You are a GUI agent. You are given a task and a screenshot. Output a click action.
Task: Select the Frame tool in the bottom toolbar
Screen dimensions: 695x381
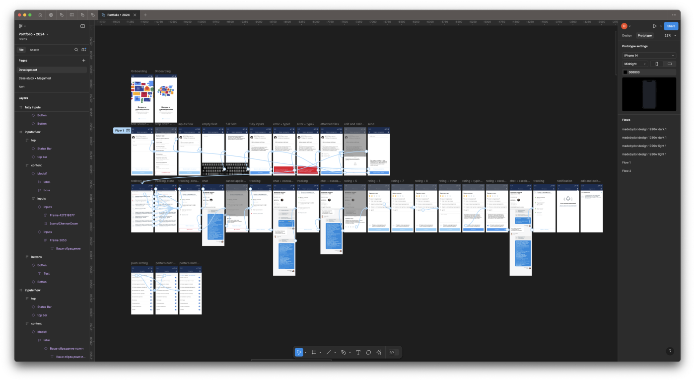(314, 352)
